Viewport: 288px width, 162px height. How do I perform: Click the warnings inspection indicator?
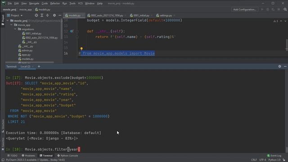[x=276, y=21]
